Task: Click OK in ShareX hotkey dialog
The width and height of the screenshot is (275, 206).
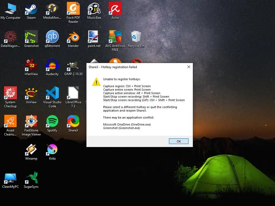Action: pos(179,141)
